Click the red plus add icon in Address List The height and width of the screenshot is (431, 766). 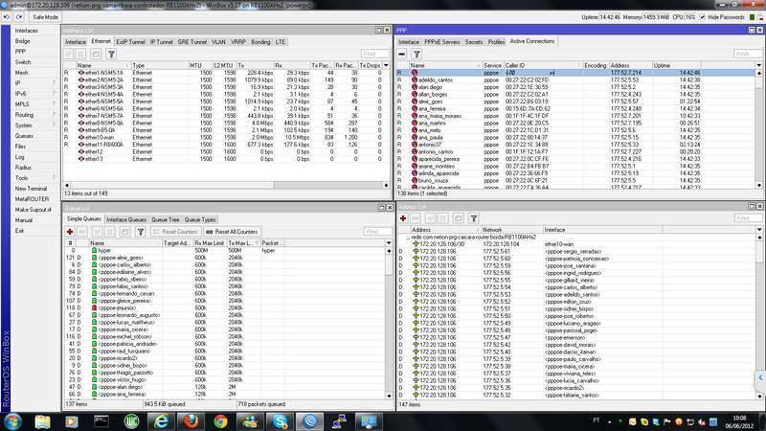(x=403, y=218)
